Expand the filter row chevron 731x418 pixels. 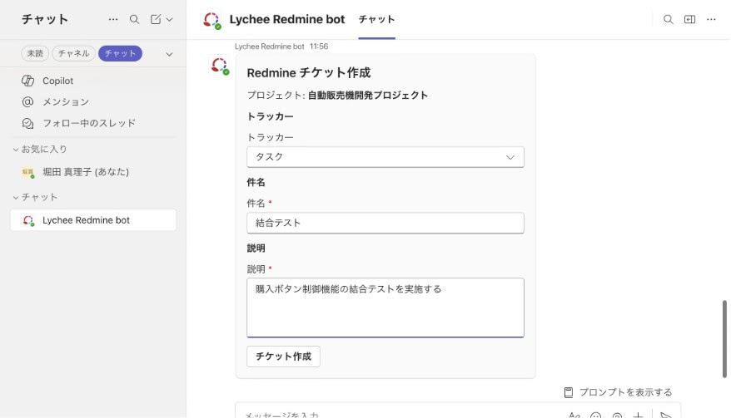[169, 55]
